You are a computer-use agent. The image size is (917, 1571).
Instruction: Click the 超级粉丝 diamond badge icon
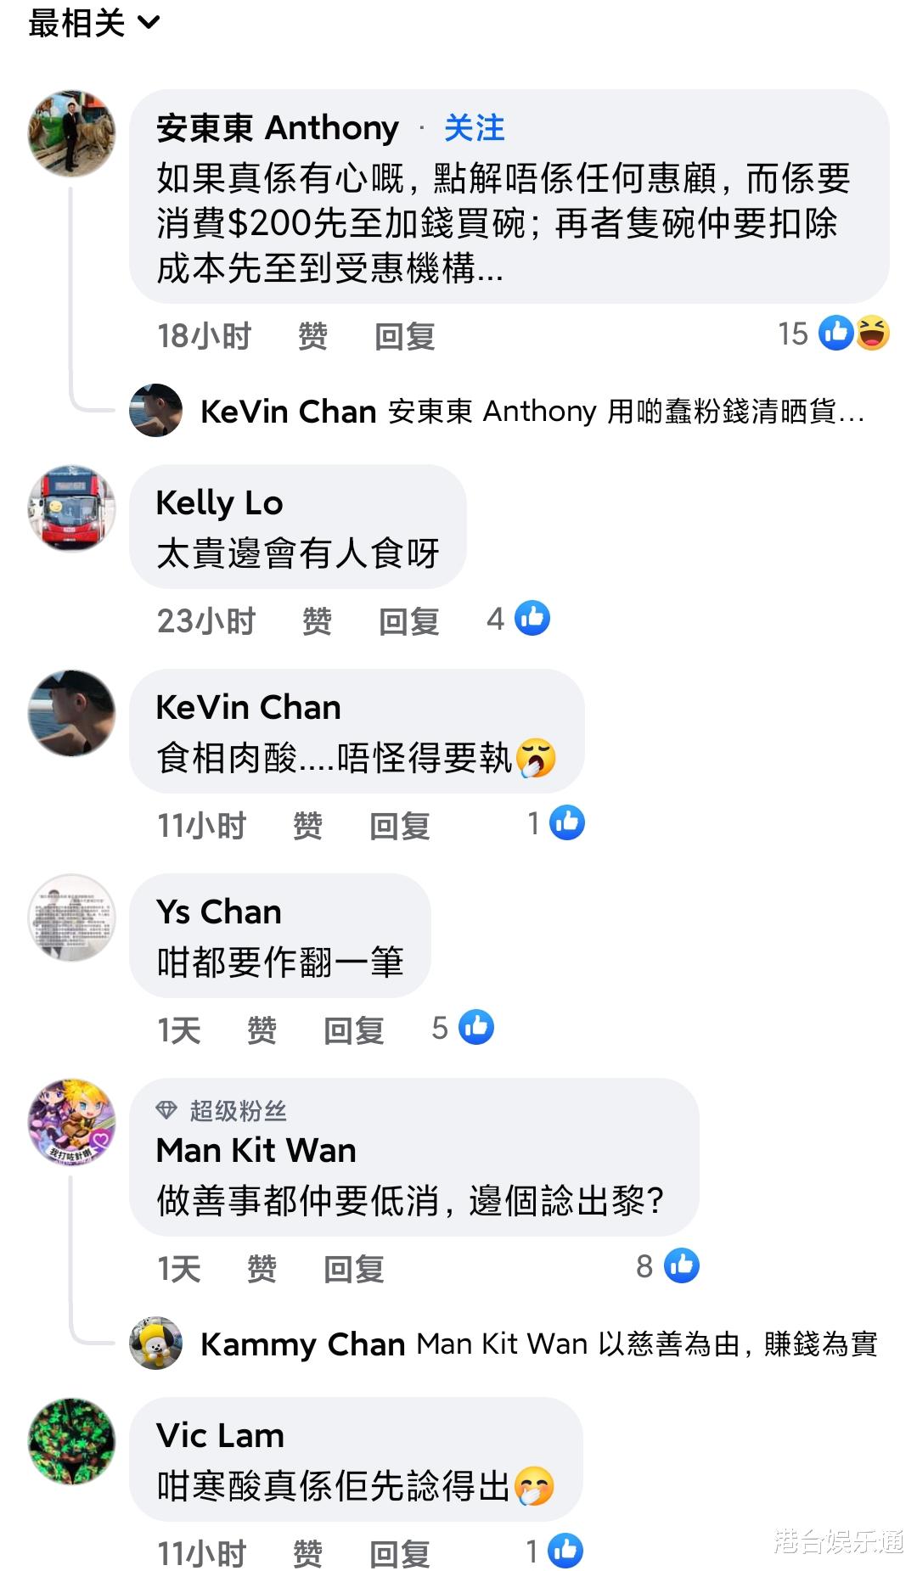166,1109
